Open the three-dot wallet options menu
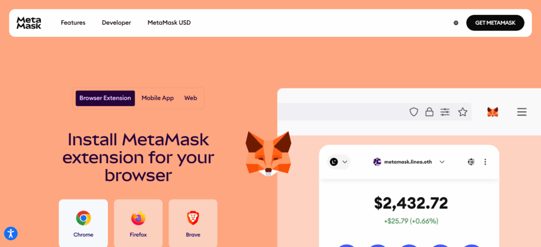 click(x=486, y=161)
